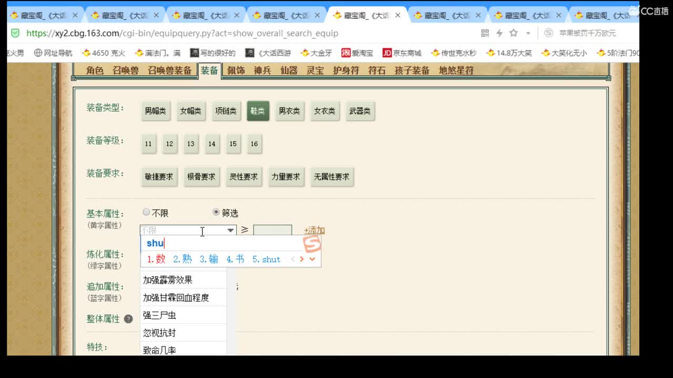Open the 大笑化无小 bookmark
Screen dimensions: 673x378
click(564, 52)
